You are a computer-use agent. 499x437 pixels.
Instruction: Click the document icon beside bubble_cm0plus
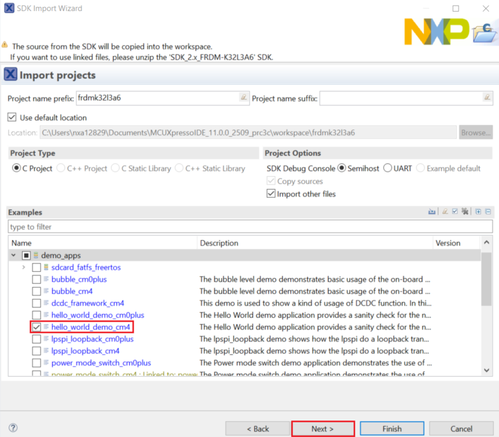point(46,279)
